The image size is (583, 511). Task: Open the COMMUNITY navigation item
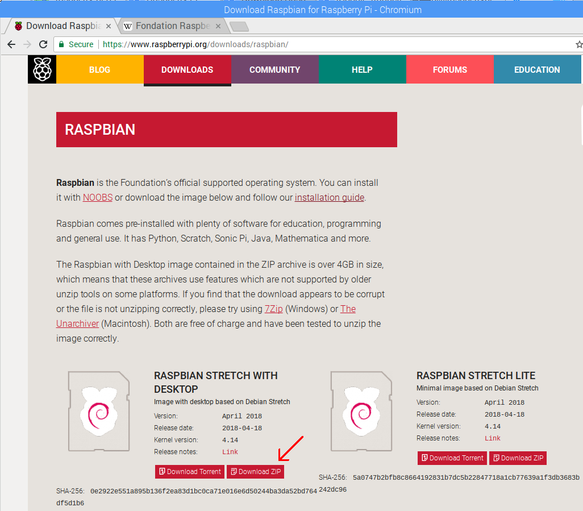tap(275, 69)
